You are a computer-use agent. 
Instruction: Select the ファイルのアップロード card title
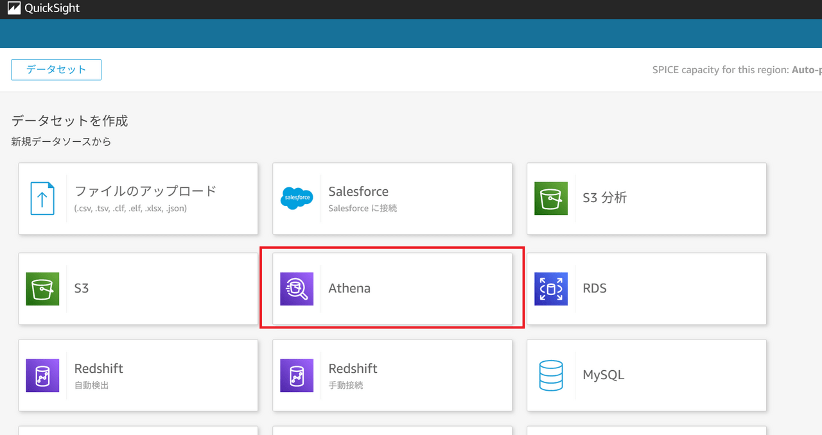coord(146,191)
